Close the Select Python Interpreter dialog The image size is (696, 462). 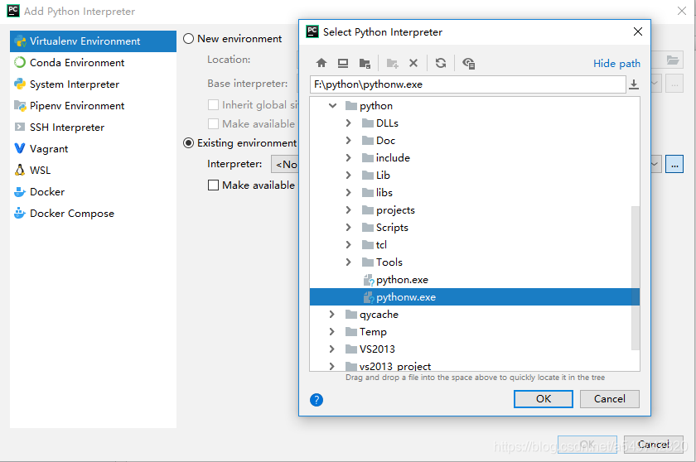(638, 31)
